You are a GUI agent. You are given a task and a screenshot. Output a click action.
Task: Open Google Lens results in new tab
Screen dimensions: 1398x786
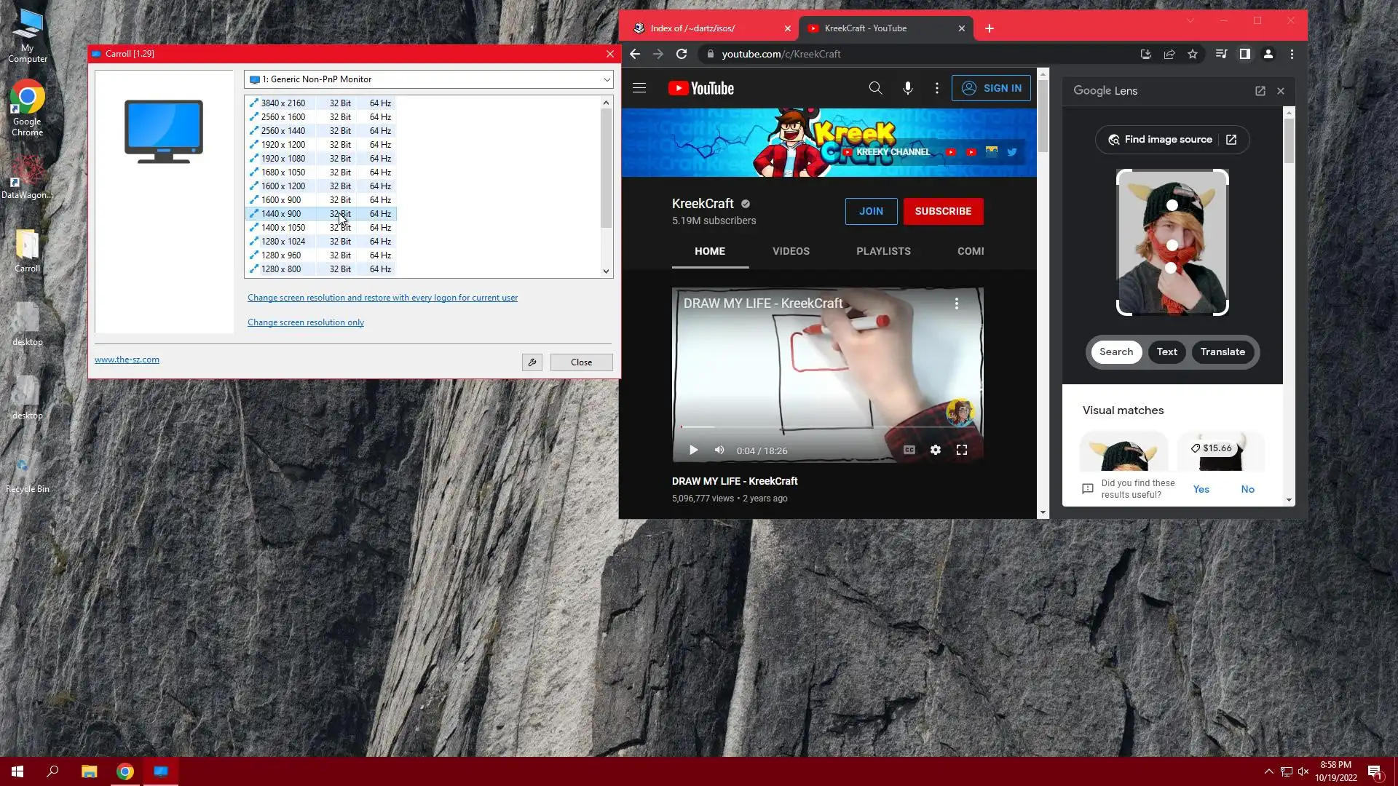pos(1260,91)
